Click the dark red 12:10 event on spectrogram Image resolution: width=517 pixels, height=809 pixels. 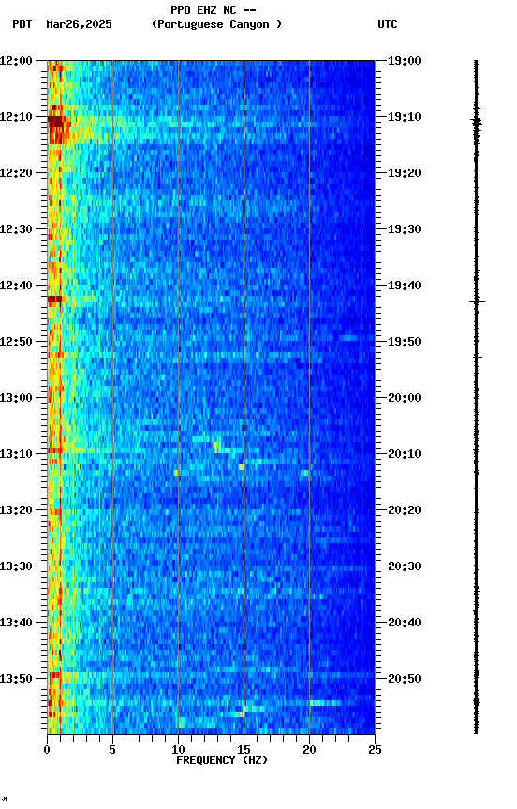[x=55, y=122]
